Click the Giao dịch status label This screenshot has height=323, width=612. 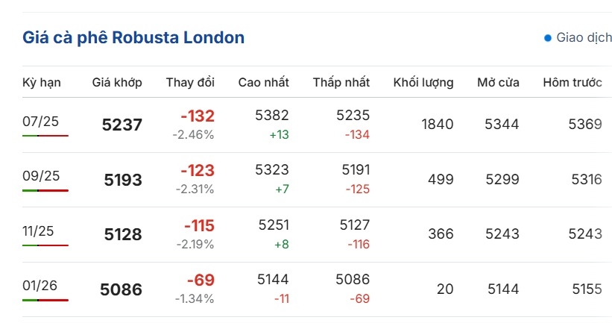coord(584,37)
